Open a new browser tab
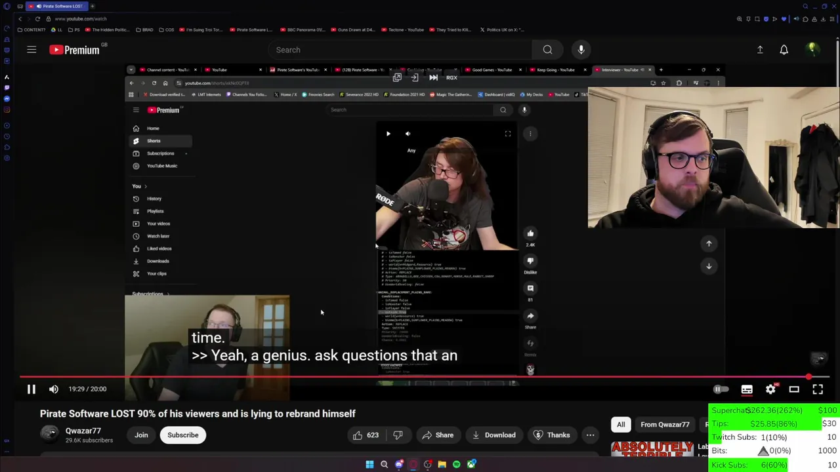840x472 pixels. (x=93, y=6)
